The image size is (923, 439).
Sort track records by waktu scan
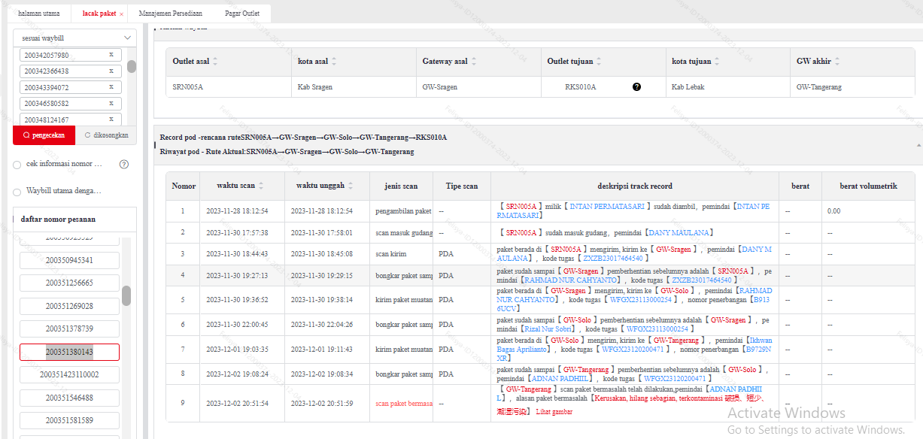(261, 186)
